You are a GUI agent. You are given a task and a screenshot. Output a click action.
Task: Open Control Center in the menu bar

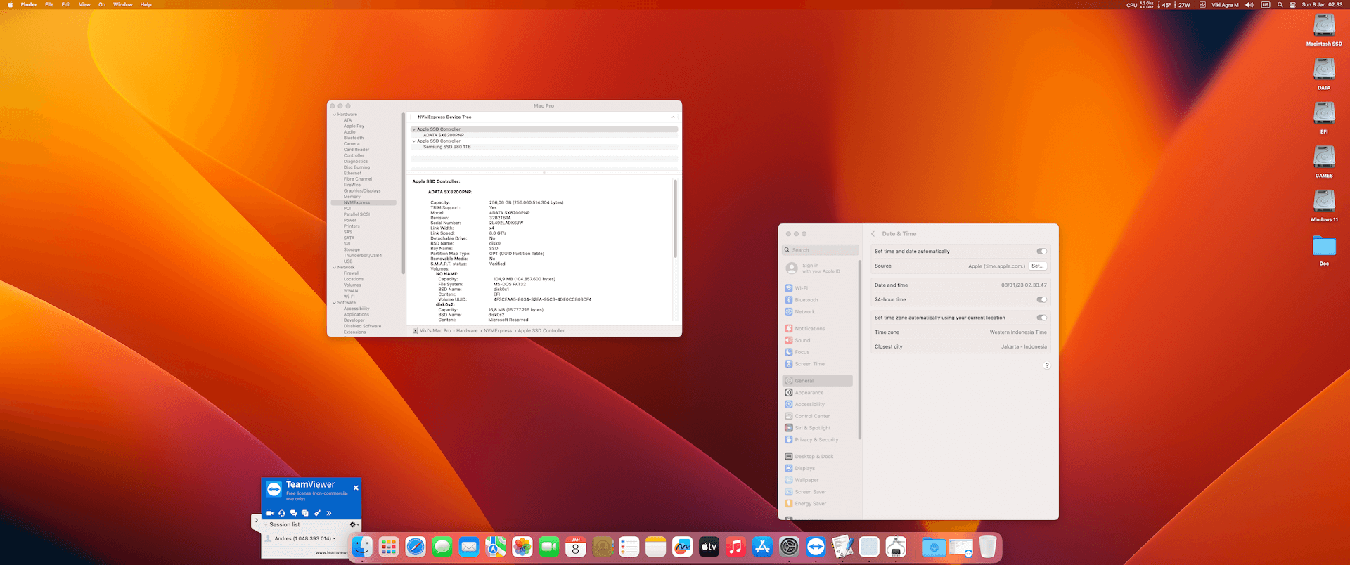coord(1292,5)
